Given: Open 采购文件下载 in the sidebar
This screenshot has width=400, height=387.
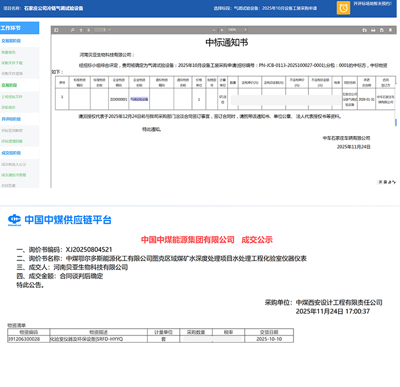Looking at the screenshot, I should pos(12,63).
